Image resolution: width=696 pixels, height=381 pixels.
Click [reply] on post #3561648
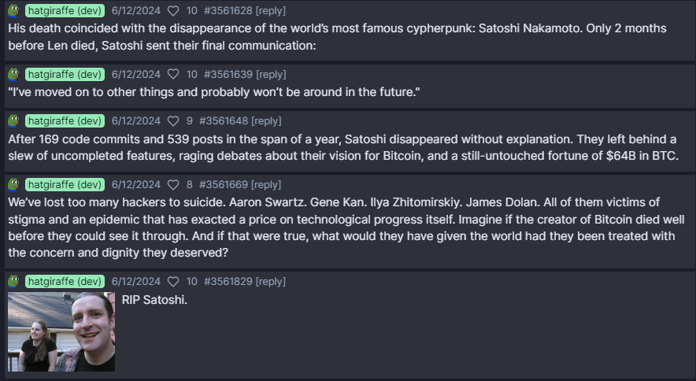[266, 120]
